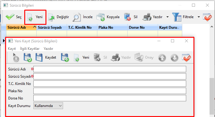Open the İlgili Kayıtlar menu
The width and height of the screenshot is (215, 117).
[x=30, y=49]
